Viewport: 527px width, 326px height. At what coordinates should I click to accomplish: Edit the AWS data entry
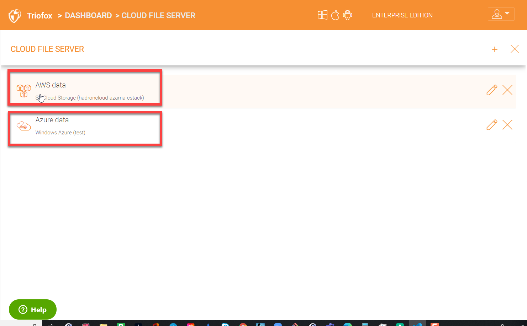(492, 90)
